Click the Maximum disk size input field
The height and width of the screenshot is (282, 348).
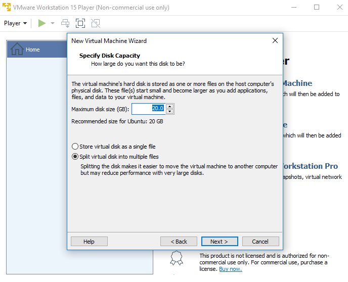(x=148, y=109)
